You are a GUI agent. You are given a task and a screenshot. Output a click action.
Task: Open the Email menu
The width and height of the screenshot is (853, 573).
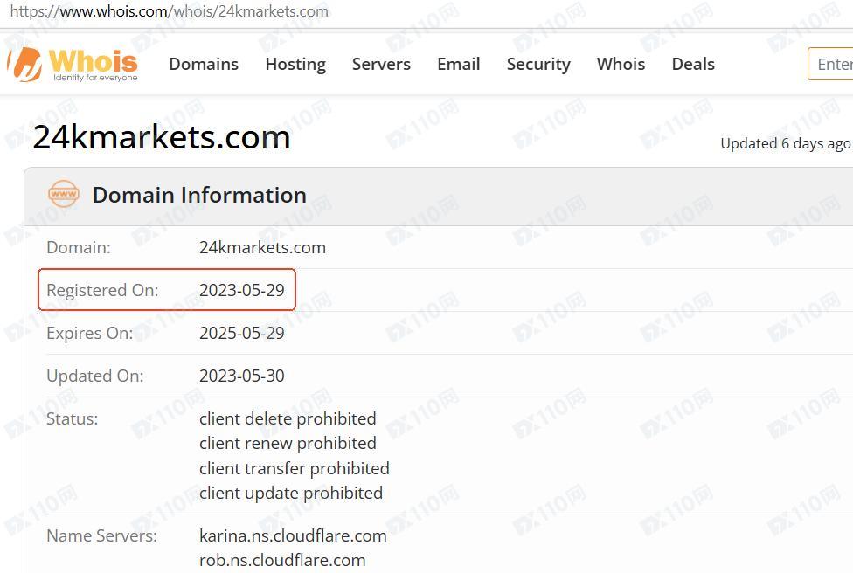459,64
